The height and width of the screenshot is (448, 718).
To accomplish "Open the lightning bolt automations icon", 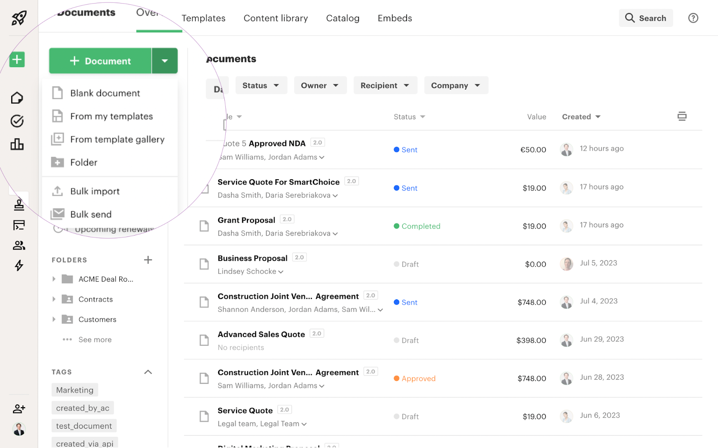I will [19, 266].
